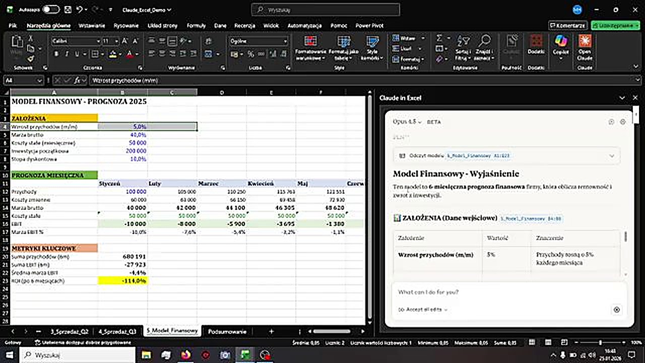Image resolution: width=645 pixels, height=363 pixels.
Task: Toggle underline formatting
Action: pos(76,54)
